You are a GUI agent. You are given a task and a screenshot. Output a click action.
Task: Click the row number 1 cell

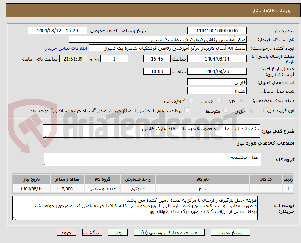(288, 189)
